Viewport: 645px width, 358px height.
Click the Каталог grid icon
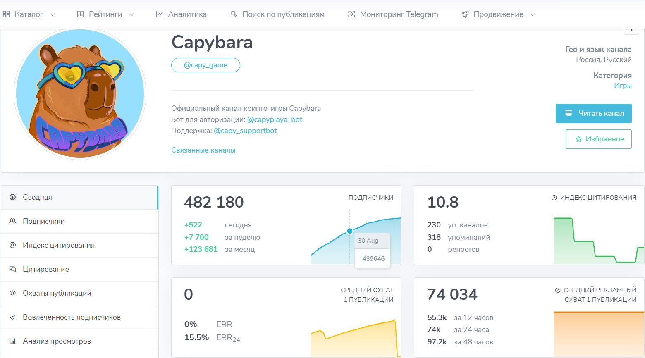6,14
